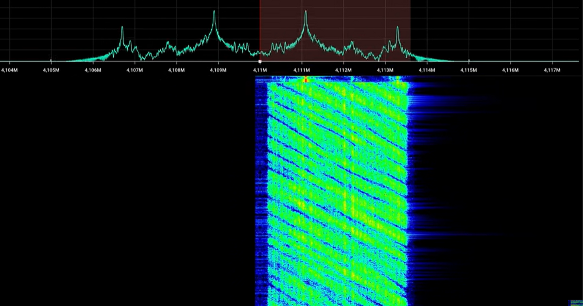Screen dimensions: 583x306
Task: Click the 4,117M frequency label
Action: [552, 70]
